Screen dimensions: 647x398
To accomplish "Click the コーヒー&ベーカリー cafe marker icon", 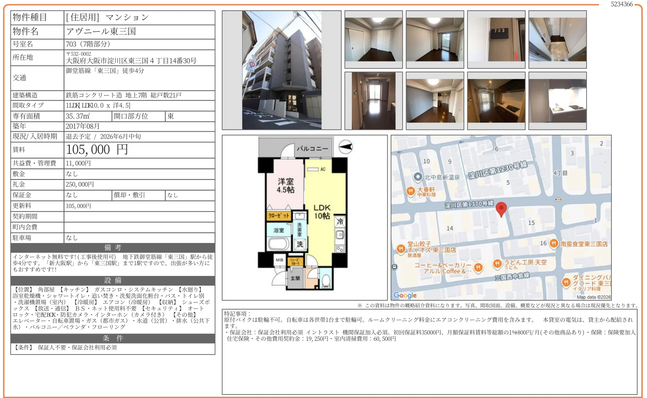I will coord(478,267).
